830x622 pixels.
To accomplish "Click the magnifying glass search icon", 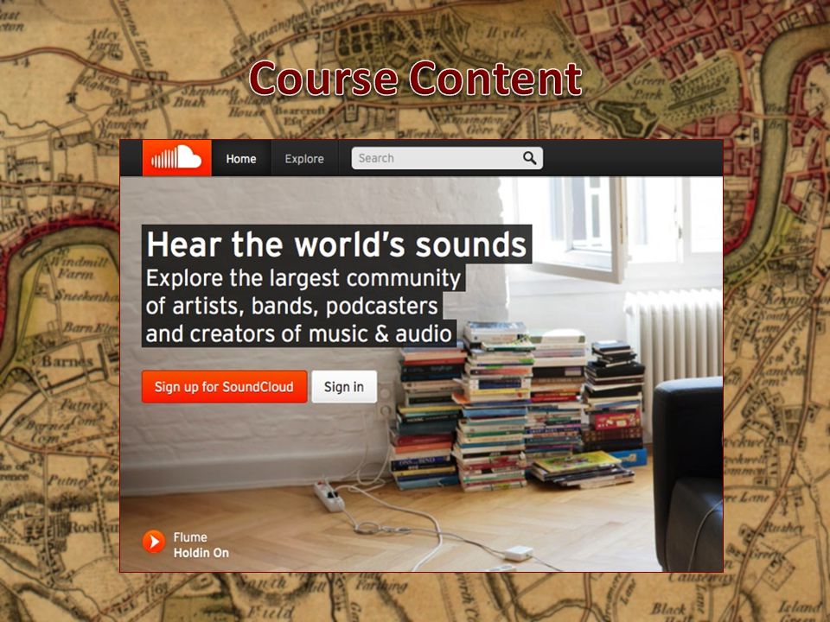I will tap(529, 158).
